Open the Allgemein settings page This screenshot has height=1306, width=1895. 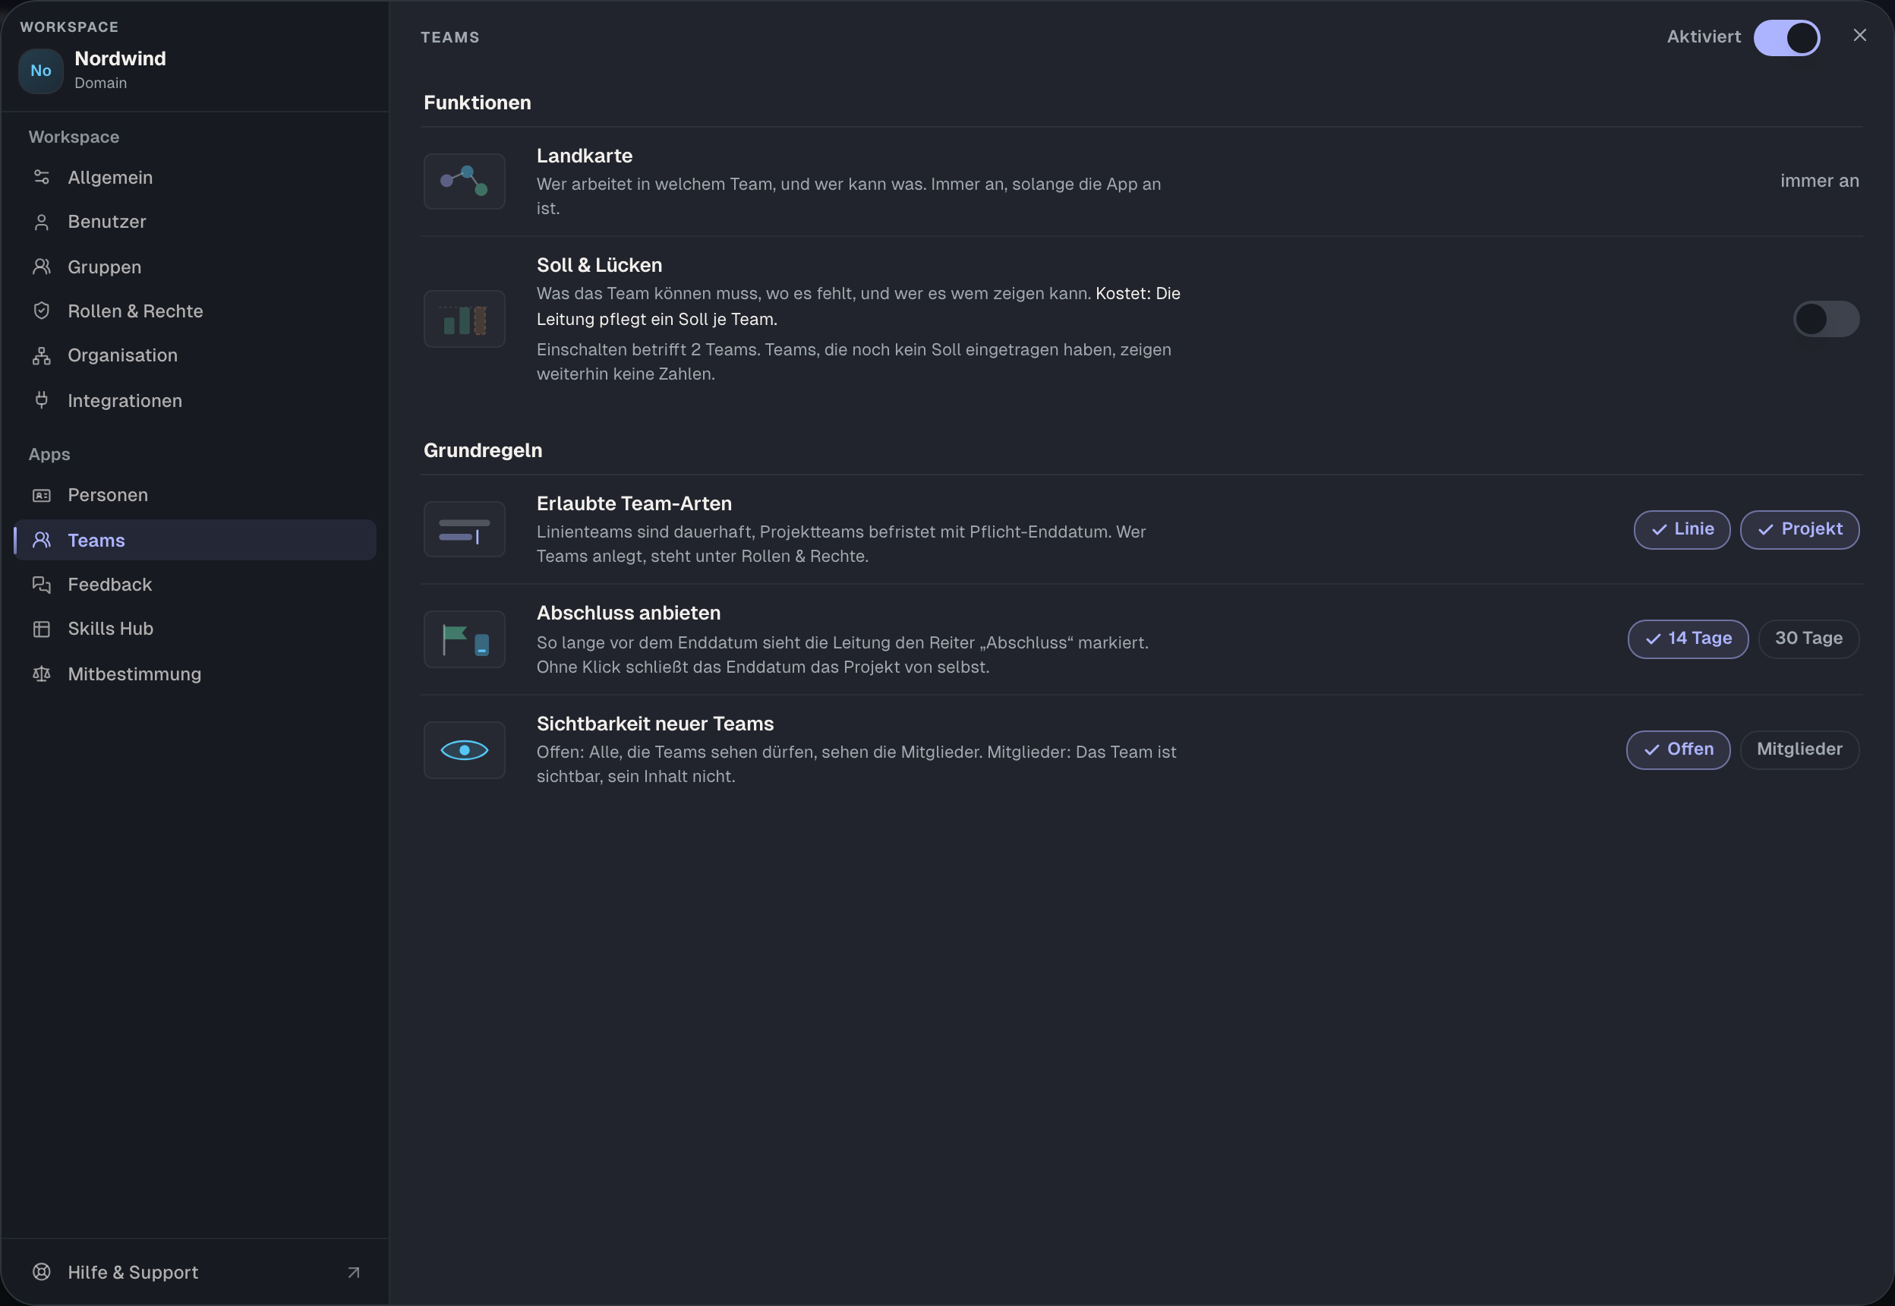[194, 178]
